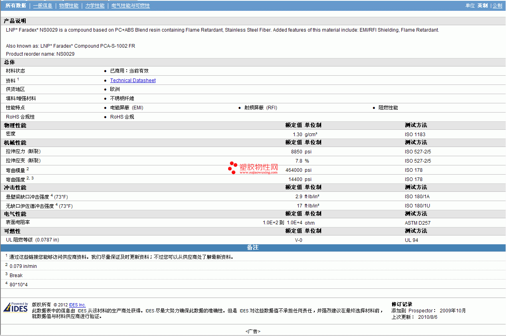Go to the 物理性能 tab in top navigation
Screen dimensions: 506x336
tap(69, 6)
